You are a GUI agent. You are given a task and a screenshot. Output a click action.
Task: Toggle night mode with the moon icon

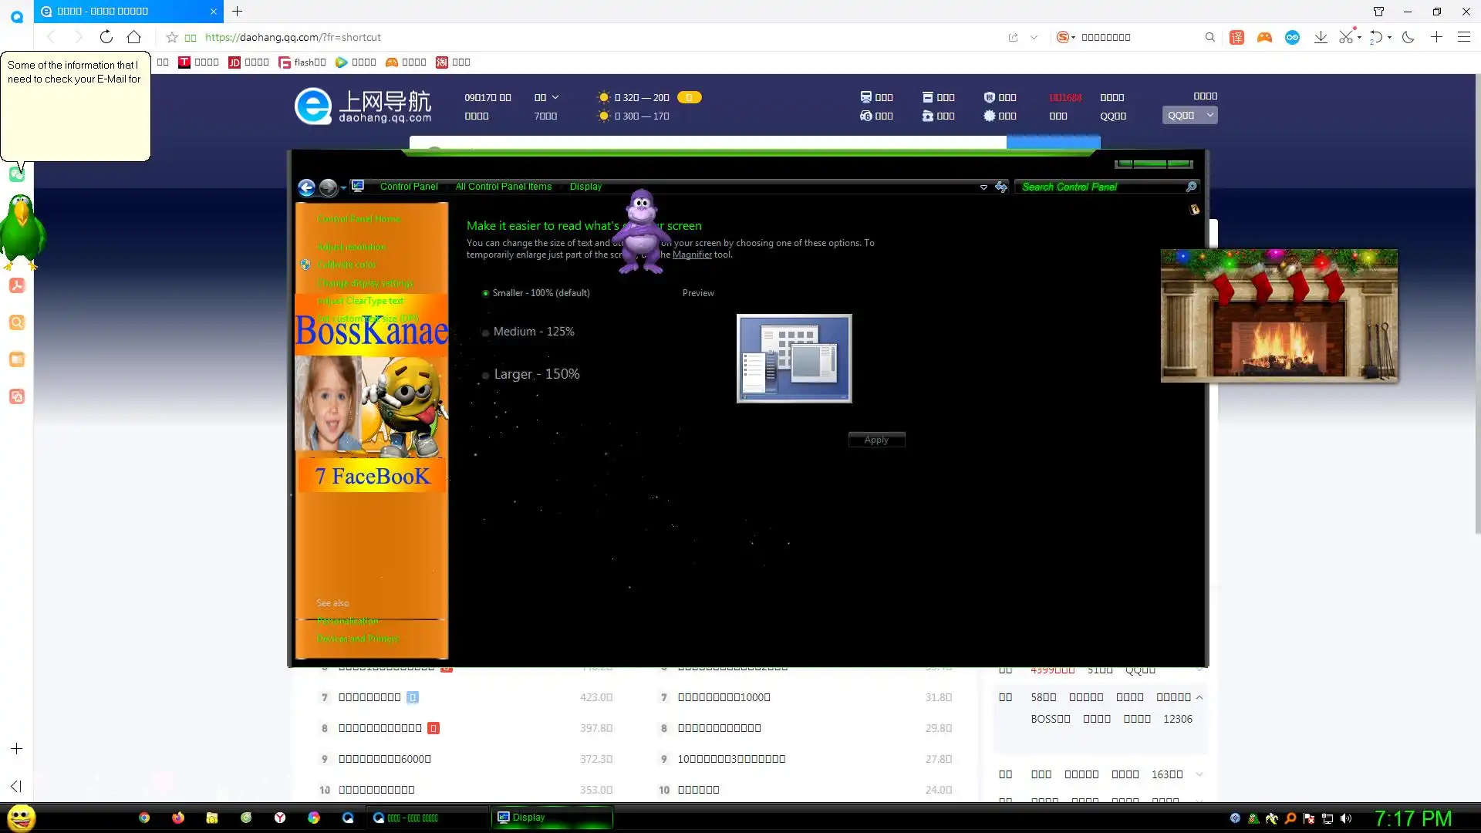(x=1408, y=37)
